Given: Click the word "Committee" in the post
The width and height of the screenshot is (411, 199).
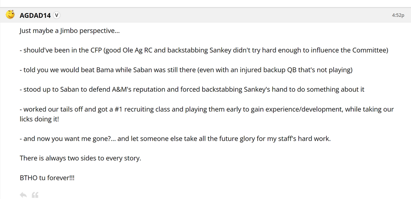Looking at the screenshot, I should click(x=370, y=50).
